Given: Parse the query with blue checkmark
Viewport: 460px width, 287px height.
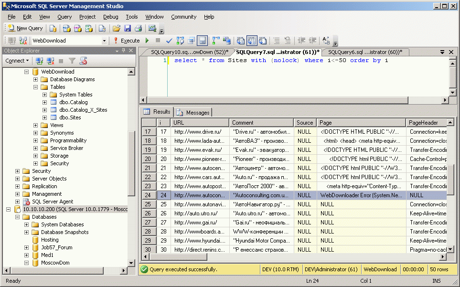Looking at the screenshot, I should (169, 41).
